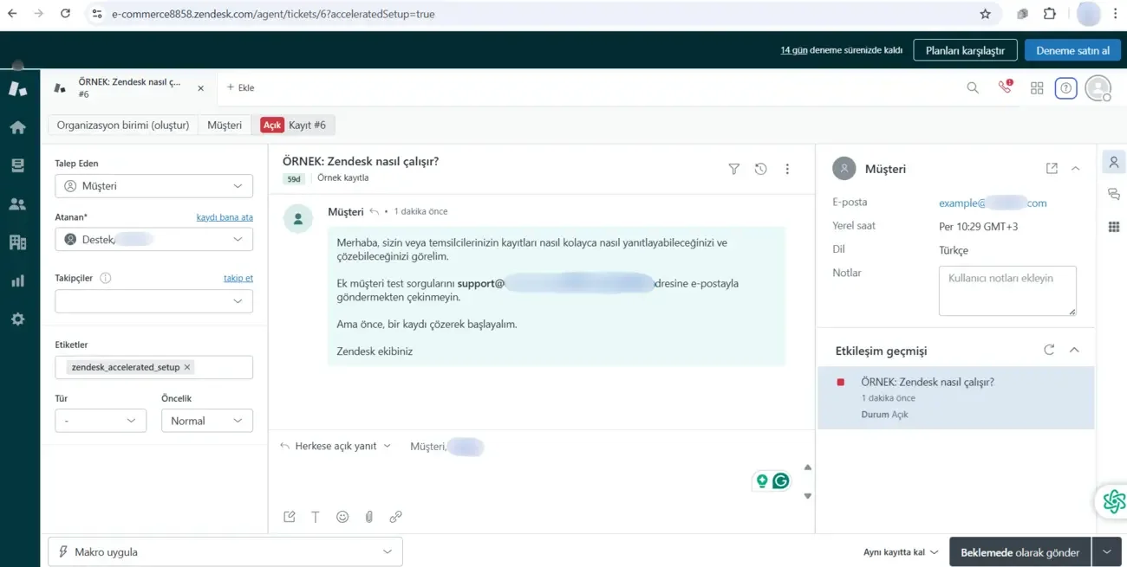Open the apps grid panel icon
This screenshot has height=567, width=1127.
[x=1114, y=227]
